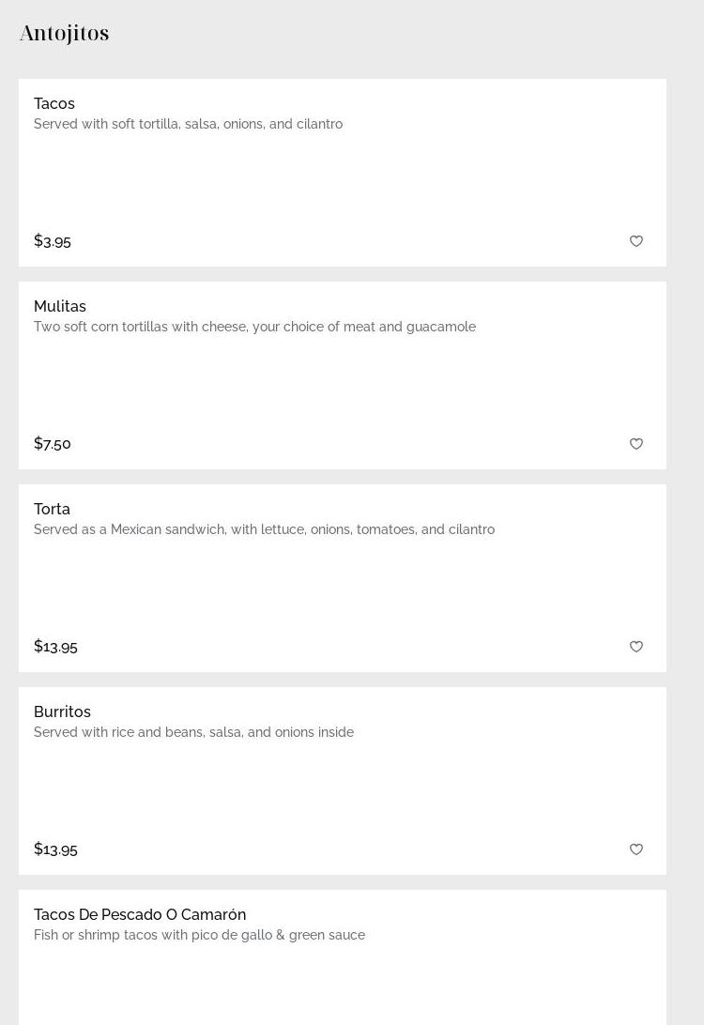Screen dimensions: 704x1025
Task: Click the $3.95 price on Tacos
Action: [x=53, y=241]
